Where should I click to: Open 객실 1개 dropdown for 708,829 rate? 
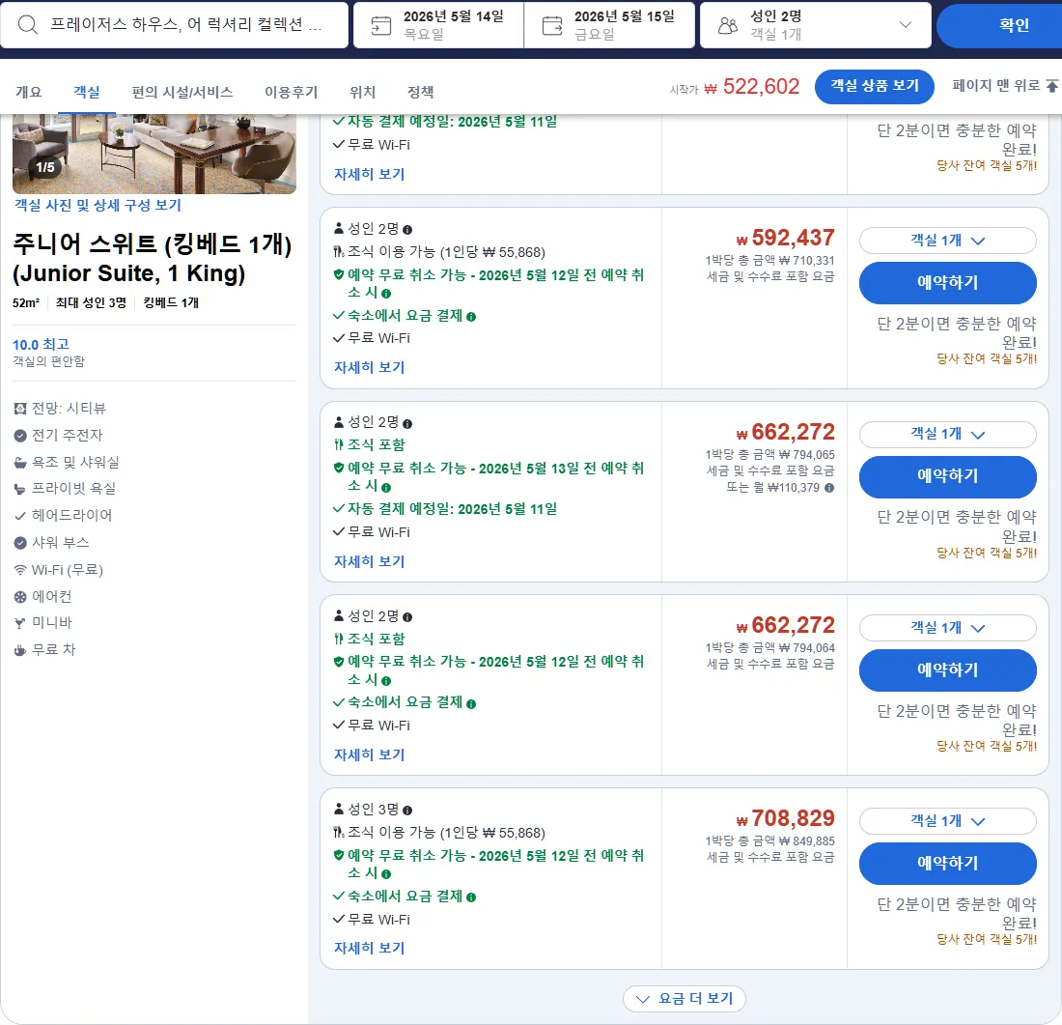[947, 821]
